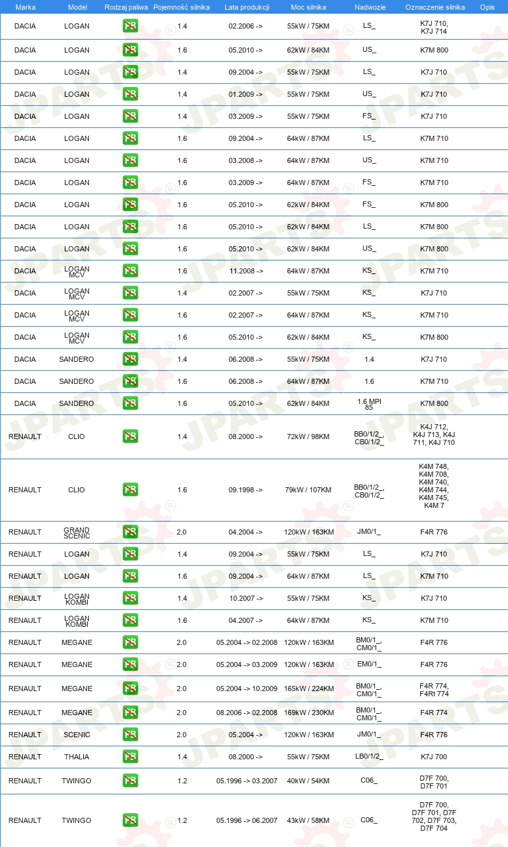The image size is (508, 847).
Task: Click fuel icon in Sandero 1.6 06.2008 row
Action: (x=130, y=381)
